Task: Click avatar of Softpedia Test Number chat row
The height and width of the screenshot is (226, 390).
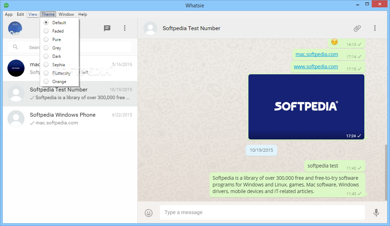Action: 16,94
